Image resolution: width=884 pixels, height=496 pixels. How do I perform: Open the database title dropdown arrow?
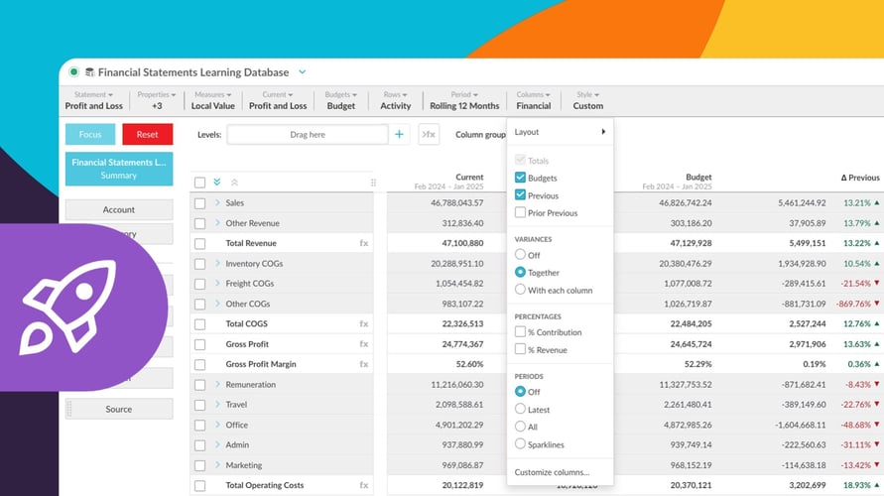click(303, 72)
